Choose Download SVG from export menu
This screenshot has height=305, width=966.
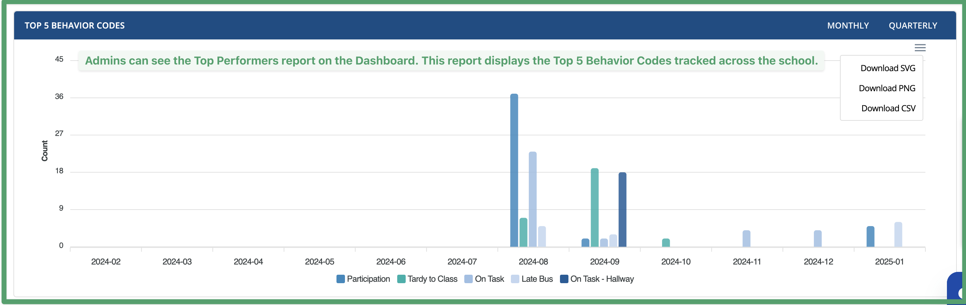pos(887,68)
